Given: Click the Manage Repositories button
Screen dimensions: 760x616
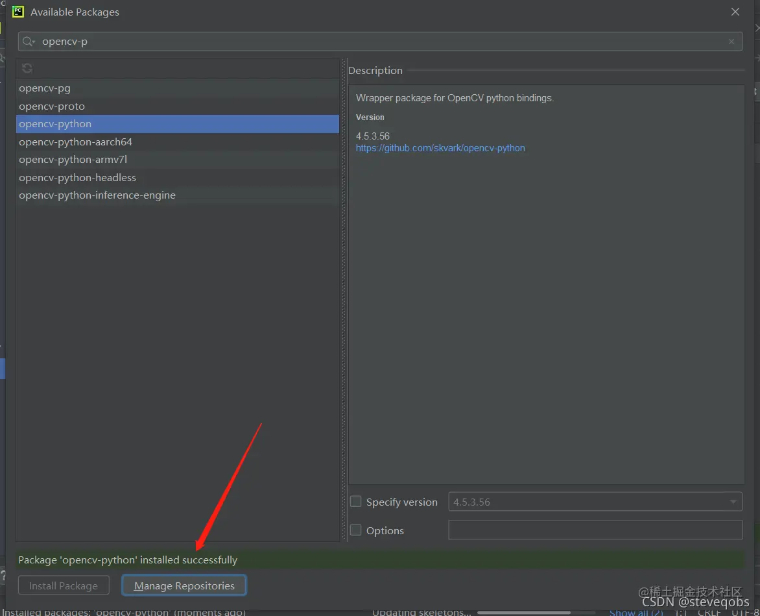Looking at the screenshot, I should pos(184,585).
